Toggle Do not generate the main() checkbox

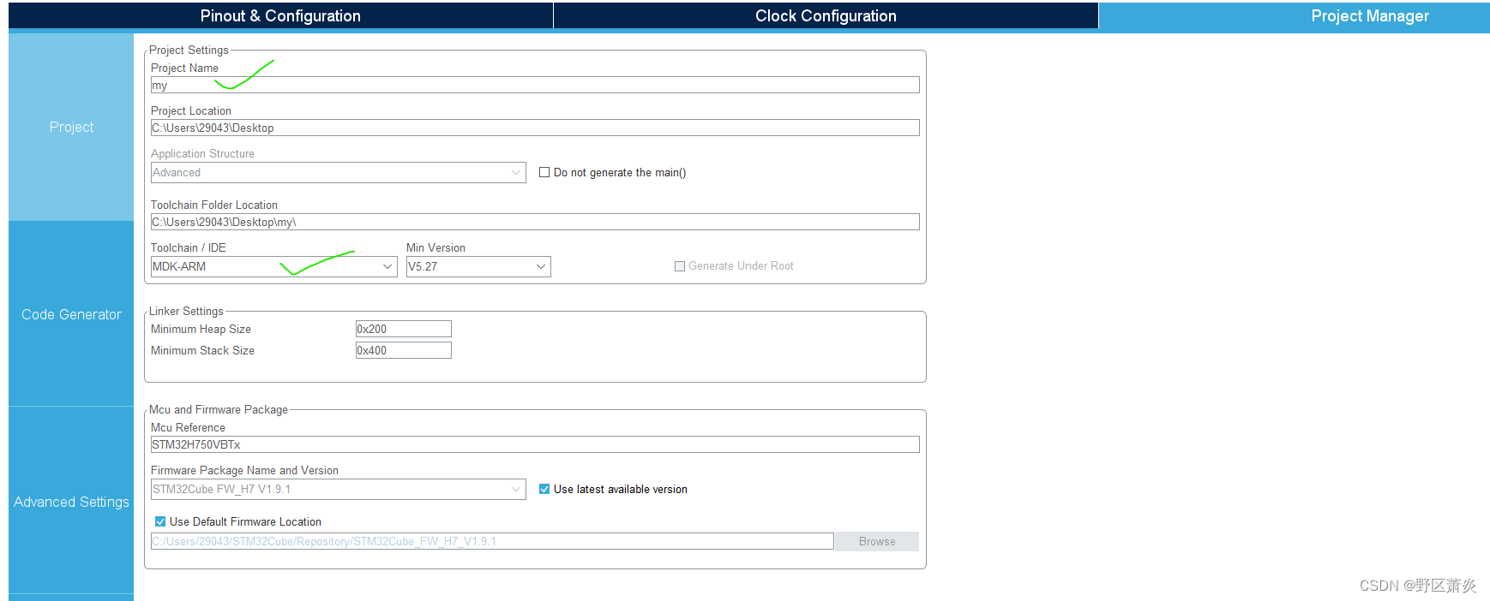tap(544, 172)
